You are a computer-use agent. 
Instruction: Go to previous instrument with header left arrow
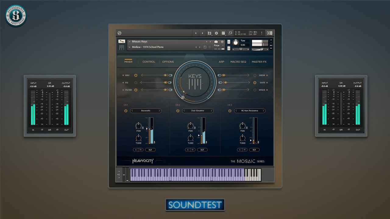pos(196,33)
